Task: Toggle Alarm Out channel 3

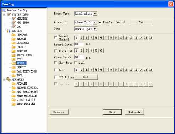Action: coord(86,50)
